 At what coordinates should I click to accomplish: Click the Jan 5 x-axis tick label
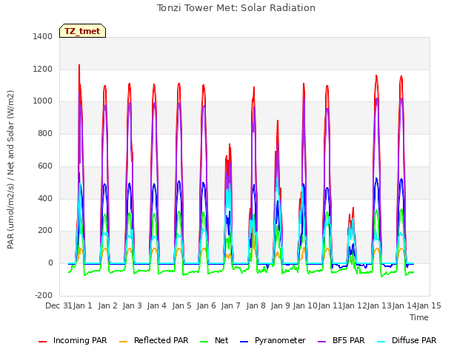click(181, 305)
